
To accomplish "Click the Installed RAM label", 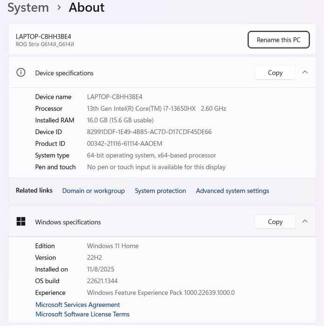I will (x=55, y=120).
